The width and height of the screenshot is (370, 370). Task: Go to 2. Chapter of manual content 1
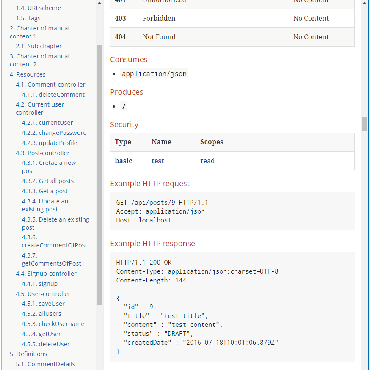tap(39, 32)
